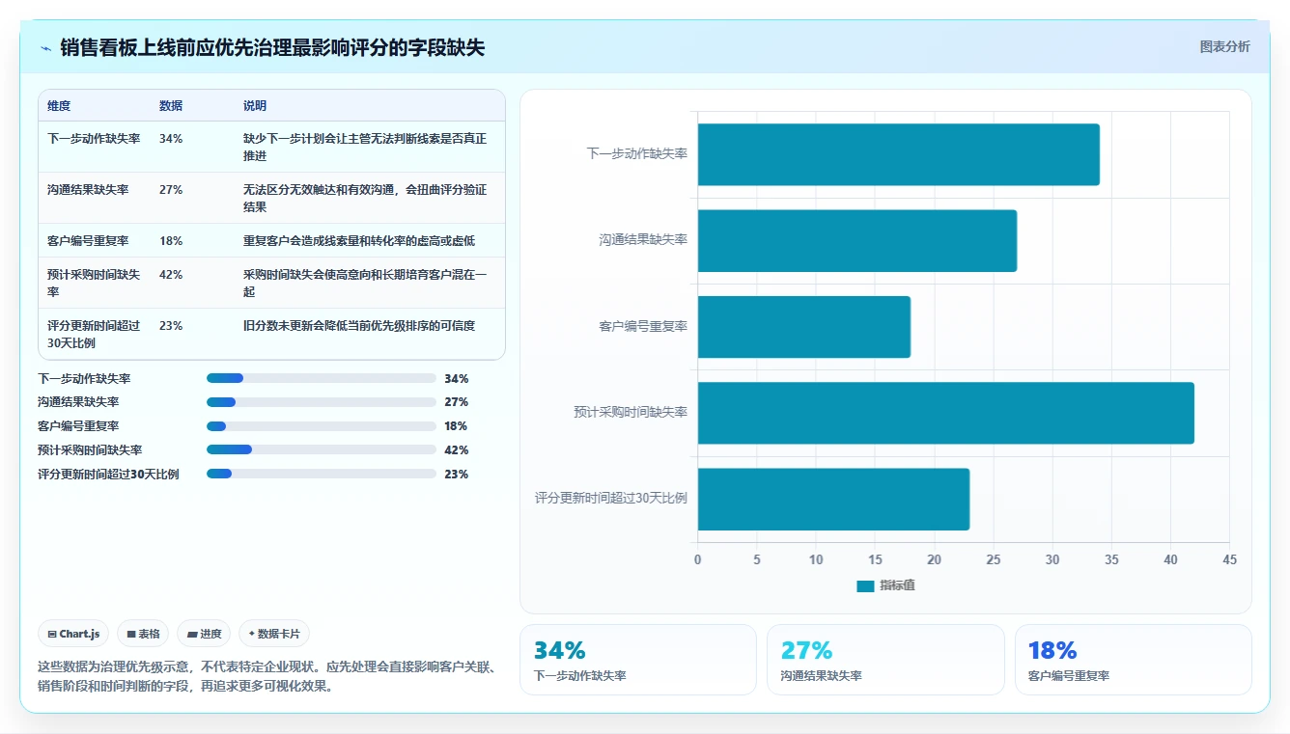Click the footnote text starting 这些数据为治理优先级示意
The width and height of the screenshot is (1290, 734).
click(267, 677)
